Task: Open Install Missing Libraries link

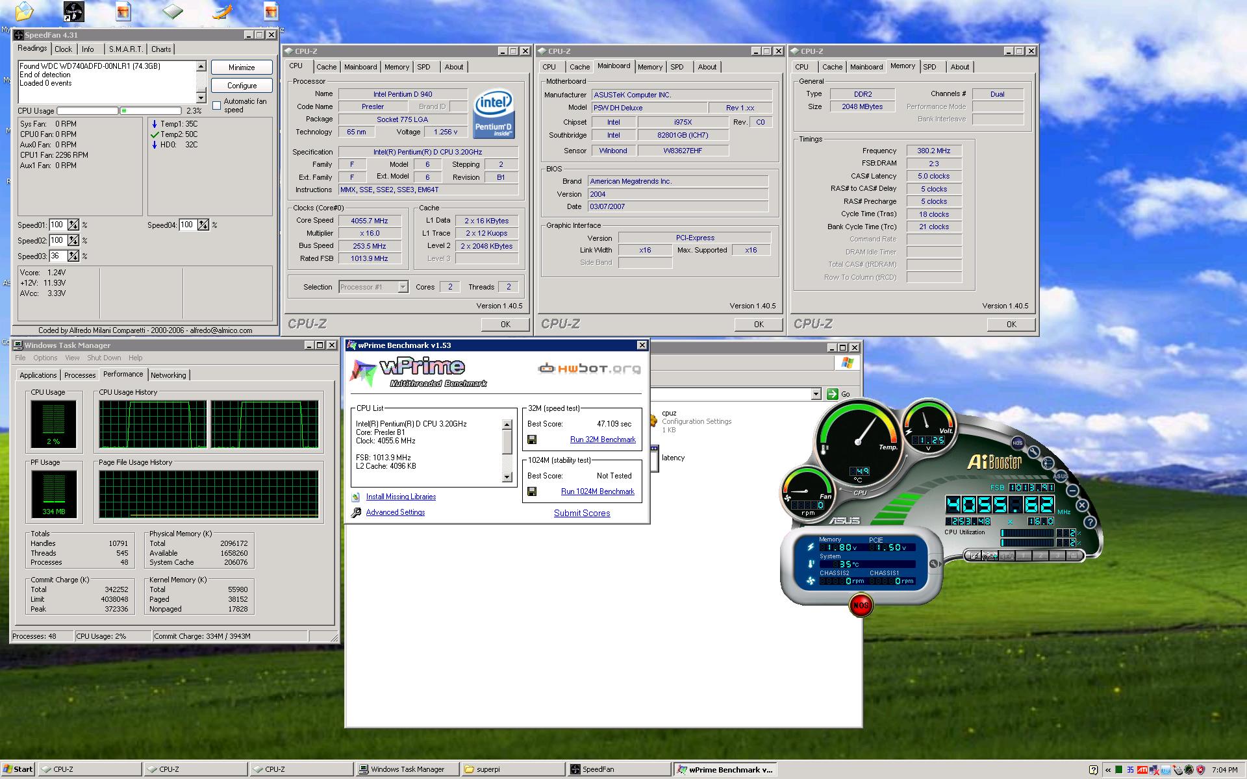Action: (x=401, y=497)
